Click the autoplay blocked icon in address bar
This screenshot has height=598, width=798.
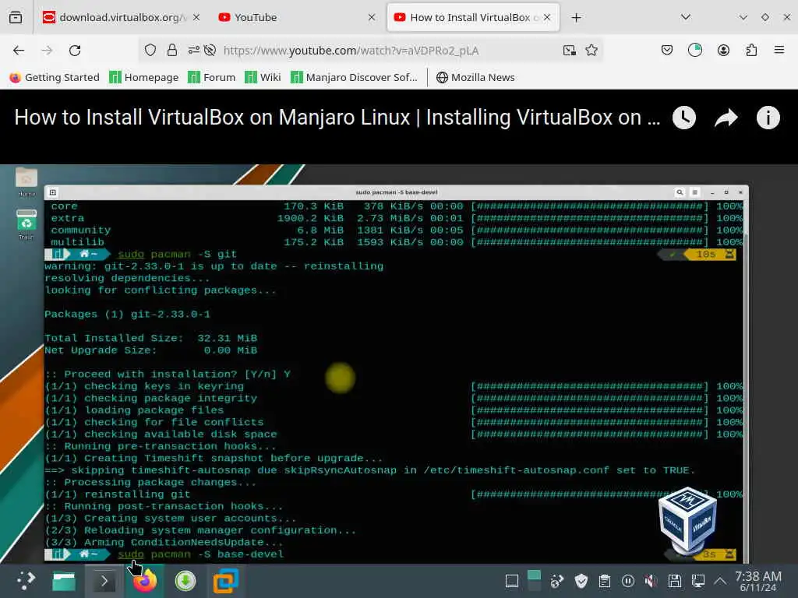point(210,51)
